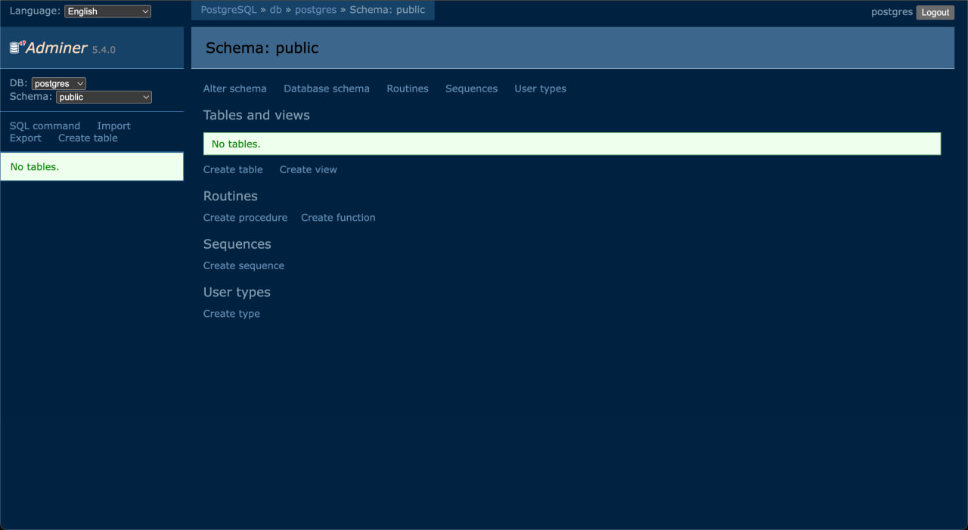Select Create type link

(231, 314)
